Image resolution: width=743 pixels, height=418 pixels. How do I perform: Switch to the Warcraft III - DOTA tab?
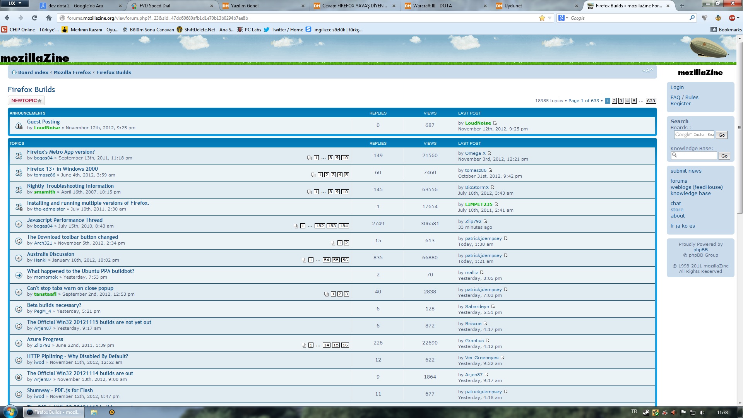point(446,6)
